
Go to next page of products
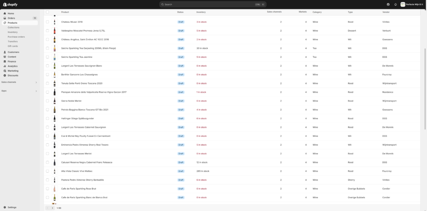click(53, 208)
